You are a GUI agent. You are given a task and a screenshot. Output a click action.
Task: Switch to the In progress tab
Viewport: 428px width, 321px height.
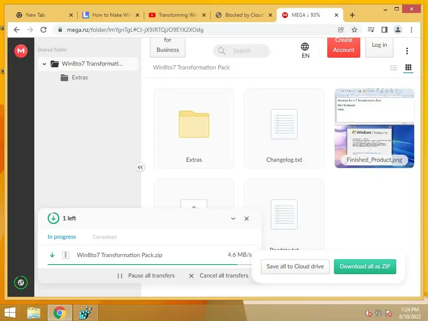[62, 237]
